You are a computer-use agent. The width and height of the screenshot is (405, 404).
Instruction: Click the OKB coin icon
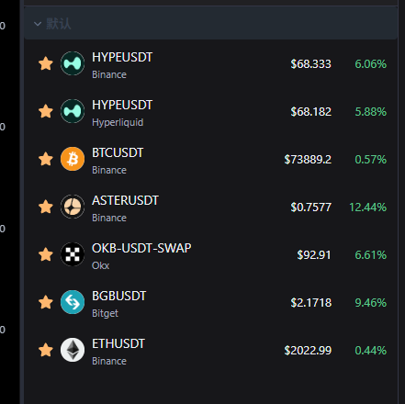73,254
